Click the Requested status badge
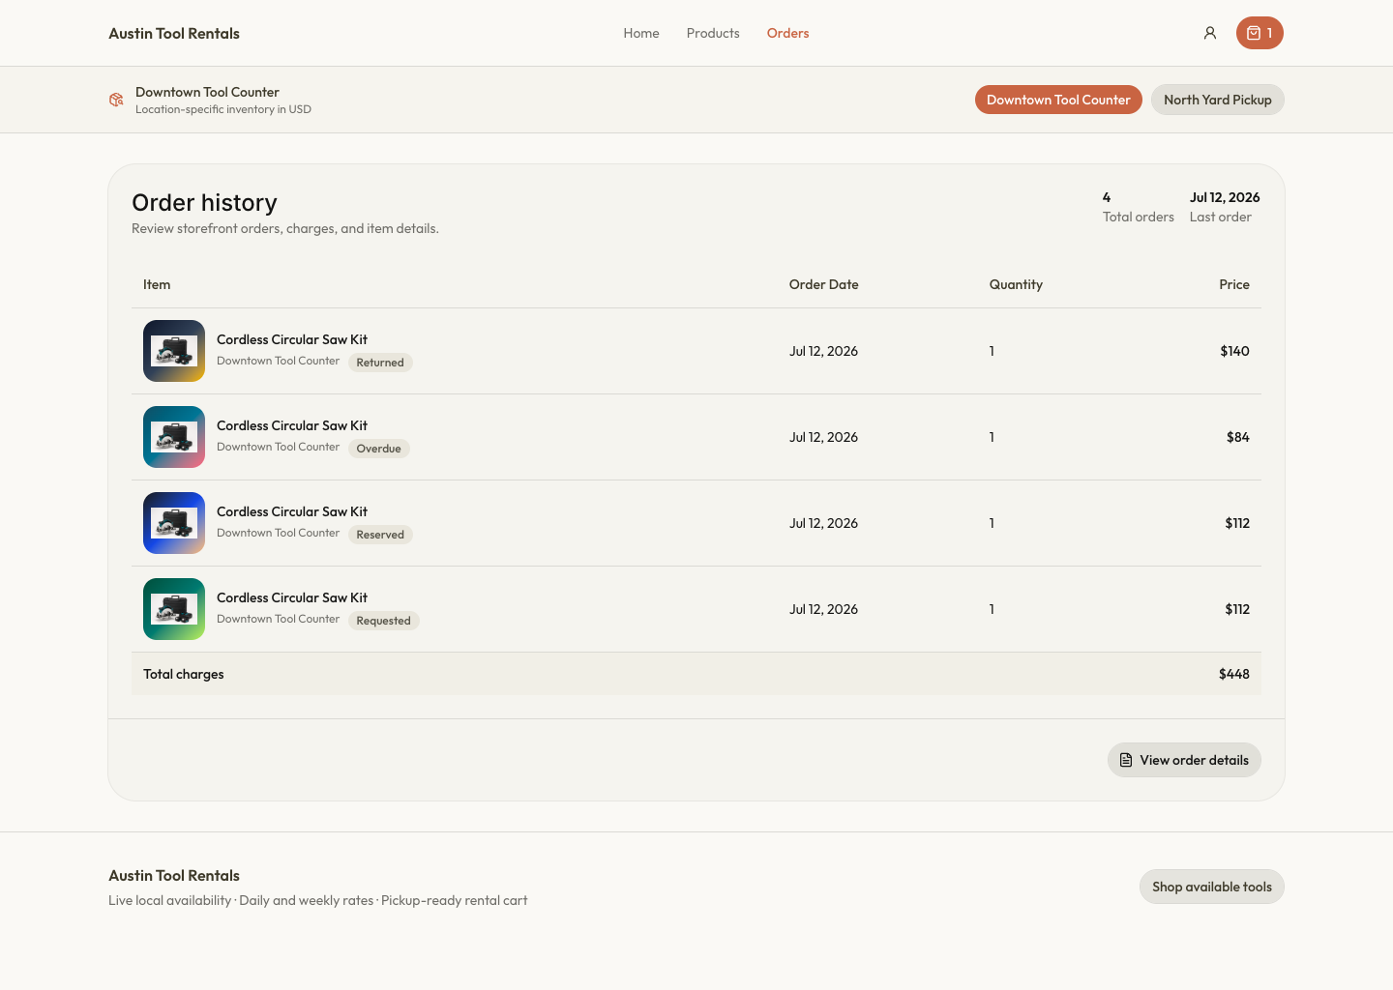 tap(383, 621)
